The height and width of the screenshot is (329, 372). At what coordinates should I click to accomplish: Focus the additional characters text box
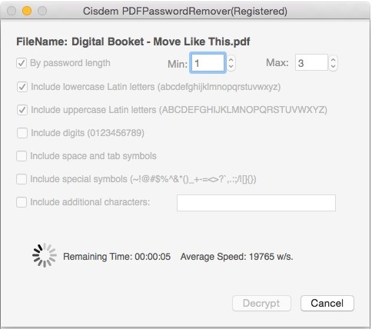(x=256, y=203)
